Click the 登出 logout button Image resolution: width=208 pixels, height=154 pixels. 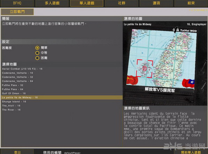17,152
